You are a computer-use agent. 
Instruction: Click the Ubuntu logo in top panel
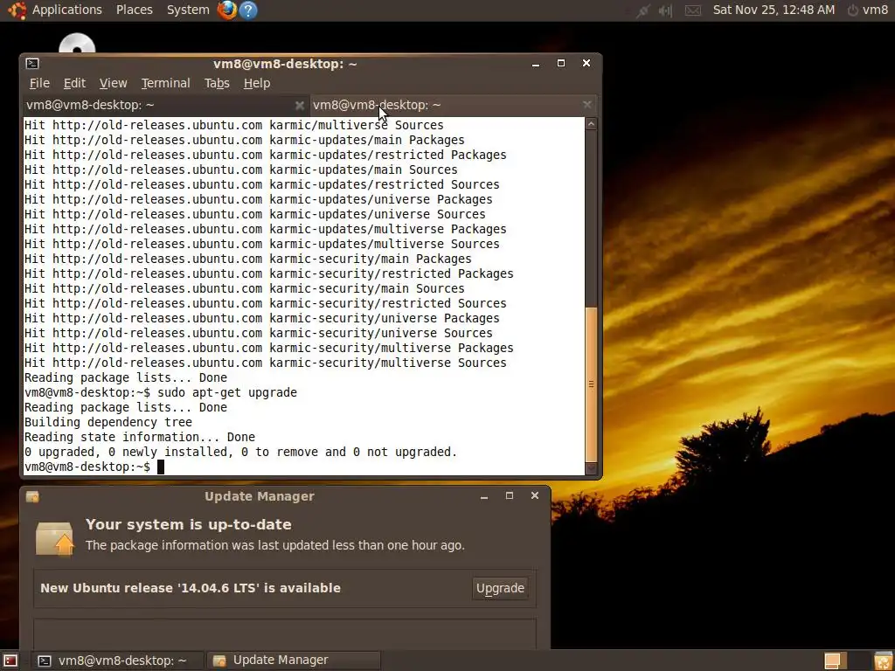17,10
